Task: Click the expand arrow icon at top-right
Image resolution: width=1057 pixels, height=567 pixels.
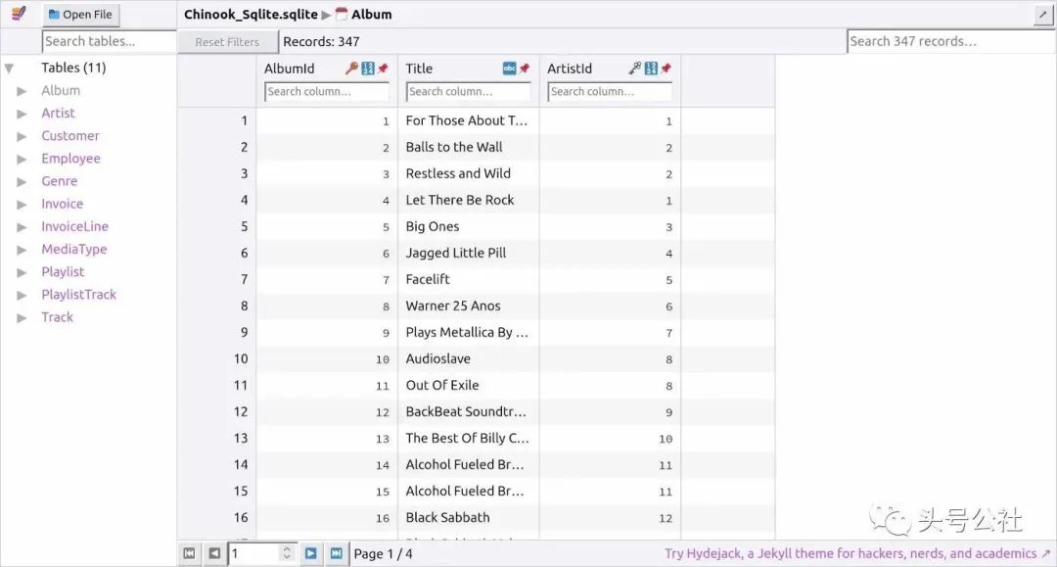Action: coord(1043,15)
